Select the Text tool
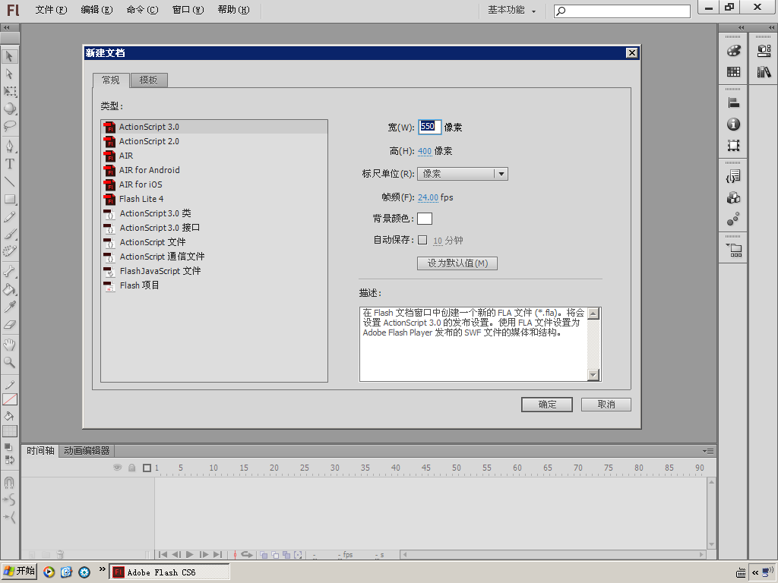Viewport: 778px width, 583px height. 9,164
